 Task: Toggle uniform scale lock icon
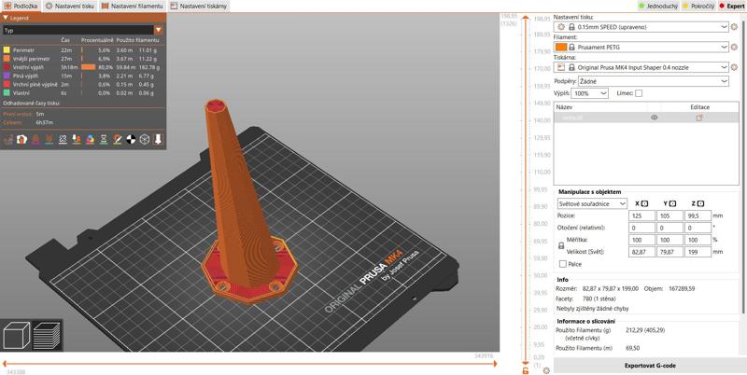coord(561,246)
